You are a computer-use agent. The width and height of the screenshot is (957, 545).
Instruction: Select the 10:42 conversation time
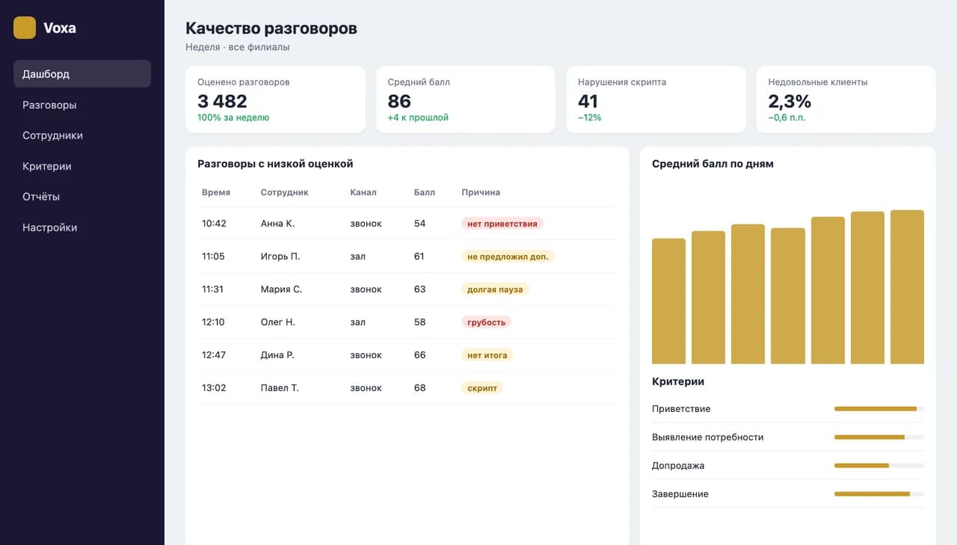coord(214,224)
